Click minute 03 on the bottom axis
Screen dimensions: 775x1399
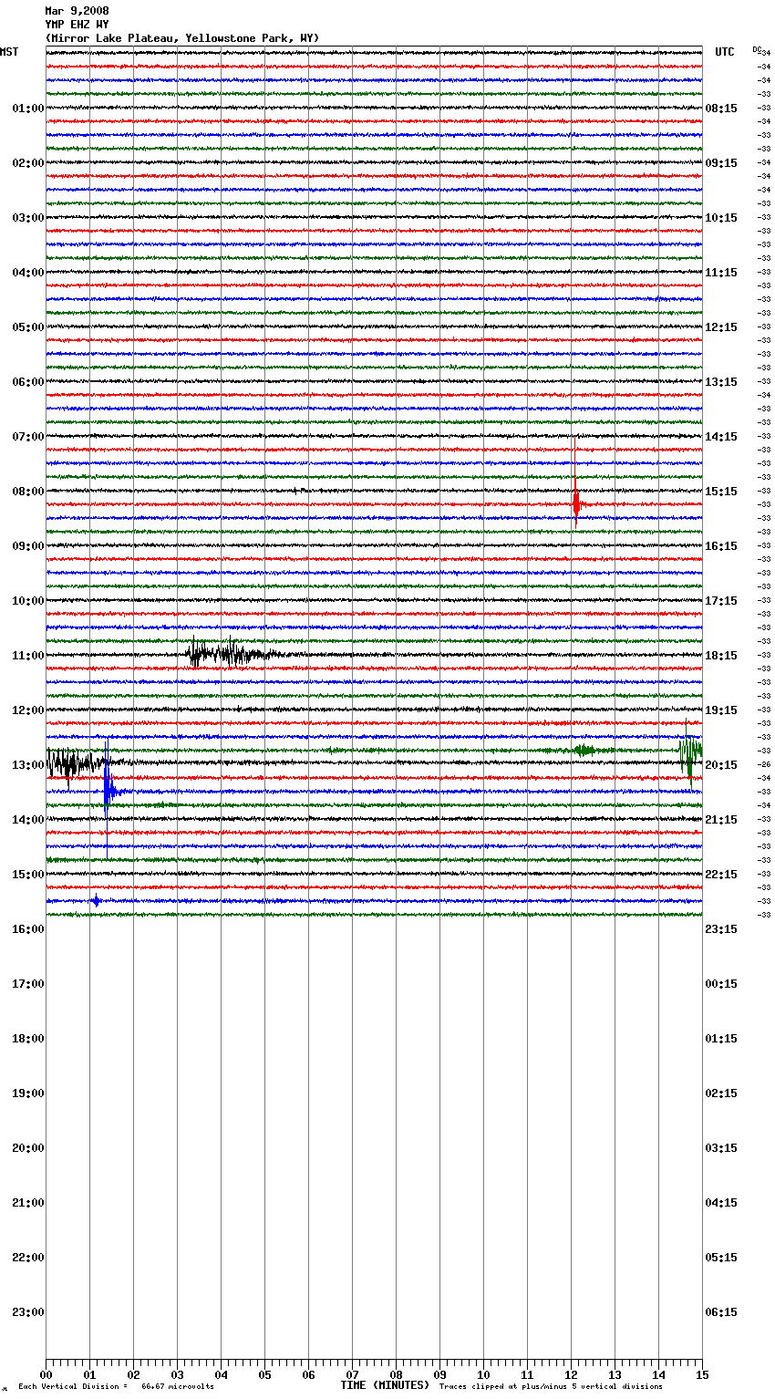point(177,1374)
